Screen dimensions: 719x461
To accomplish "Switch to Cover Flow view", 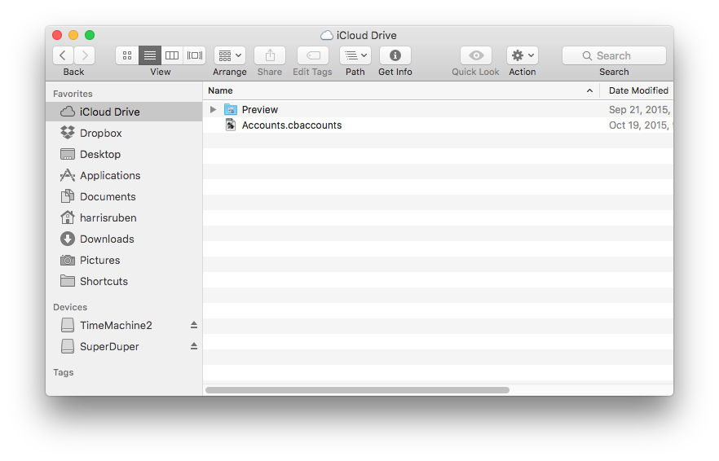I will (194, 55).
